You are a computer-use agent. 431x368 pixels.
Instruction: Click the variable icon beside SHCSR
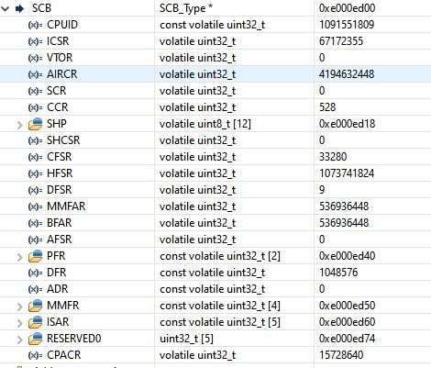click(x=35, y=140)
